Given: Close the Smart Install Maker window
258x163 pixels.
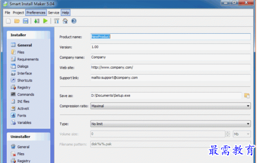Looking at the screenshot, I should [246, 3].
